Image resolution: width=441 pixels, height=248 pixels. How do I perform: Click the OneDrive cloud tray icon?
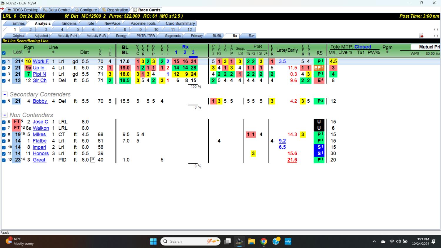coord(383,242)
